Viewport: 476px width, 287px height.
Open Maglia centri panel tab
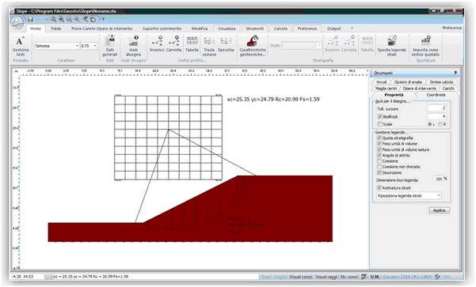tap(386, 89)
